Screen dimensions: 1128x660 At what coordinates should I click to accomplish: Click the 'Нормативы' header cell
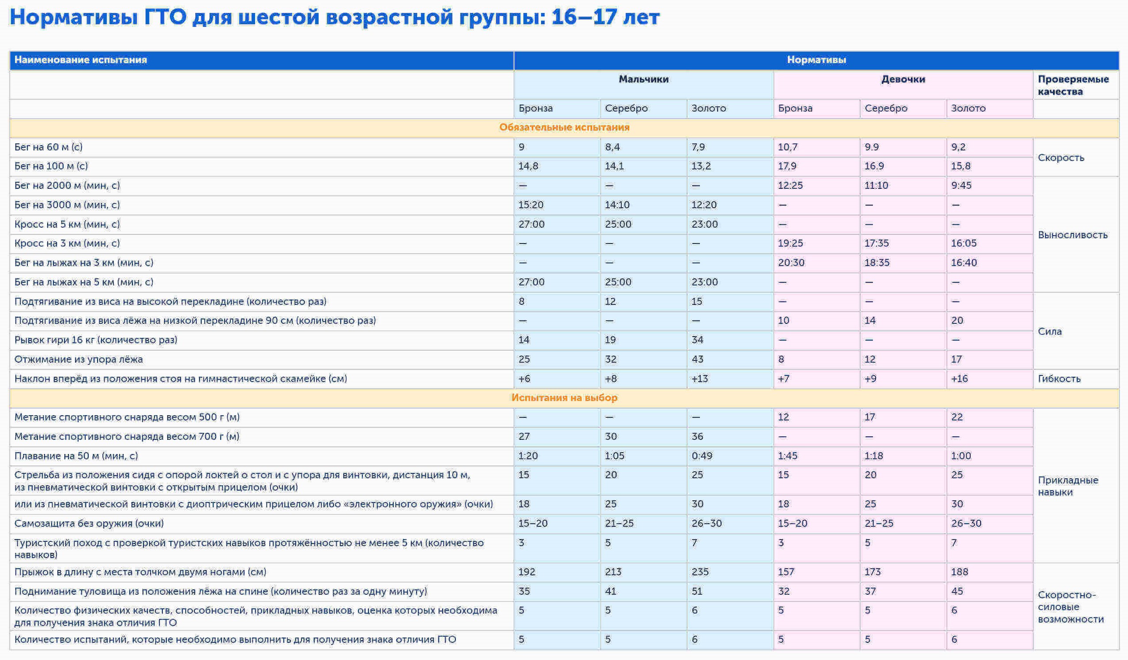click(x=816, y=60)
